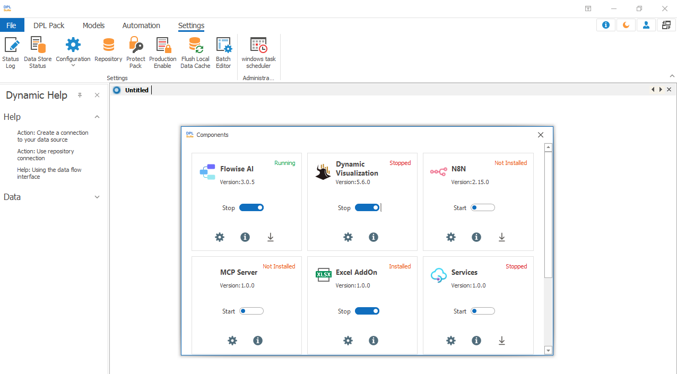Expand the Data section
The width and height of the screenshot is (677, 374).
pyautogui.click(x=97, y=197)
